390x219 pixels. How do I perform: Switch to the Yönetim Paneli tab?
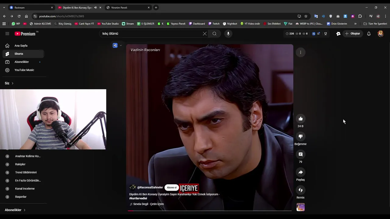[x=128, y=8]
